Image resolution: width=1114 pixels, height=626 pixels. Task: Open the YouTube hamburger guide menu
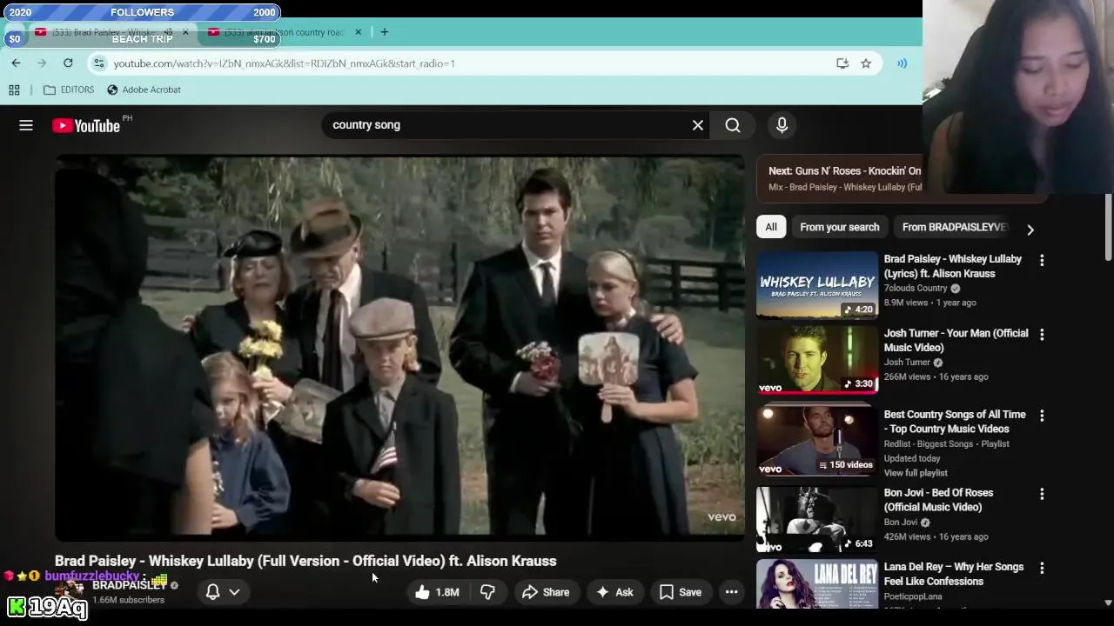tap(26, 125)
